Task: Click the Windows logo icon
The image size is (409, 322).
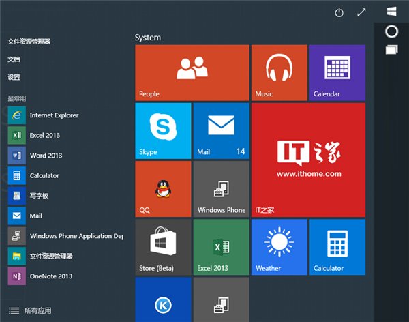Action: point(391,11)
